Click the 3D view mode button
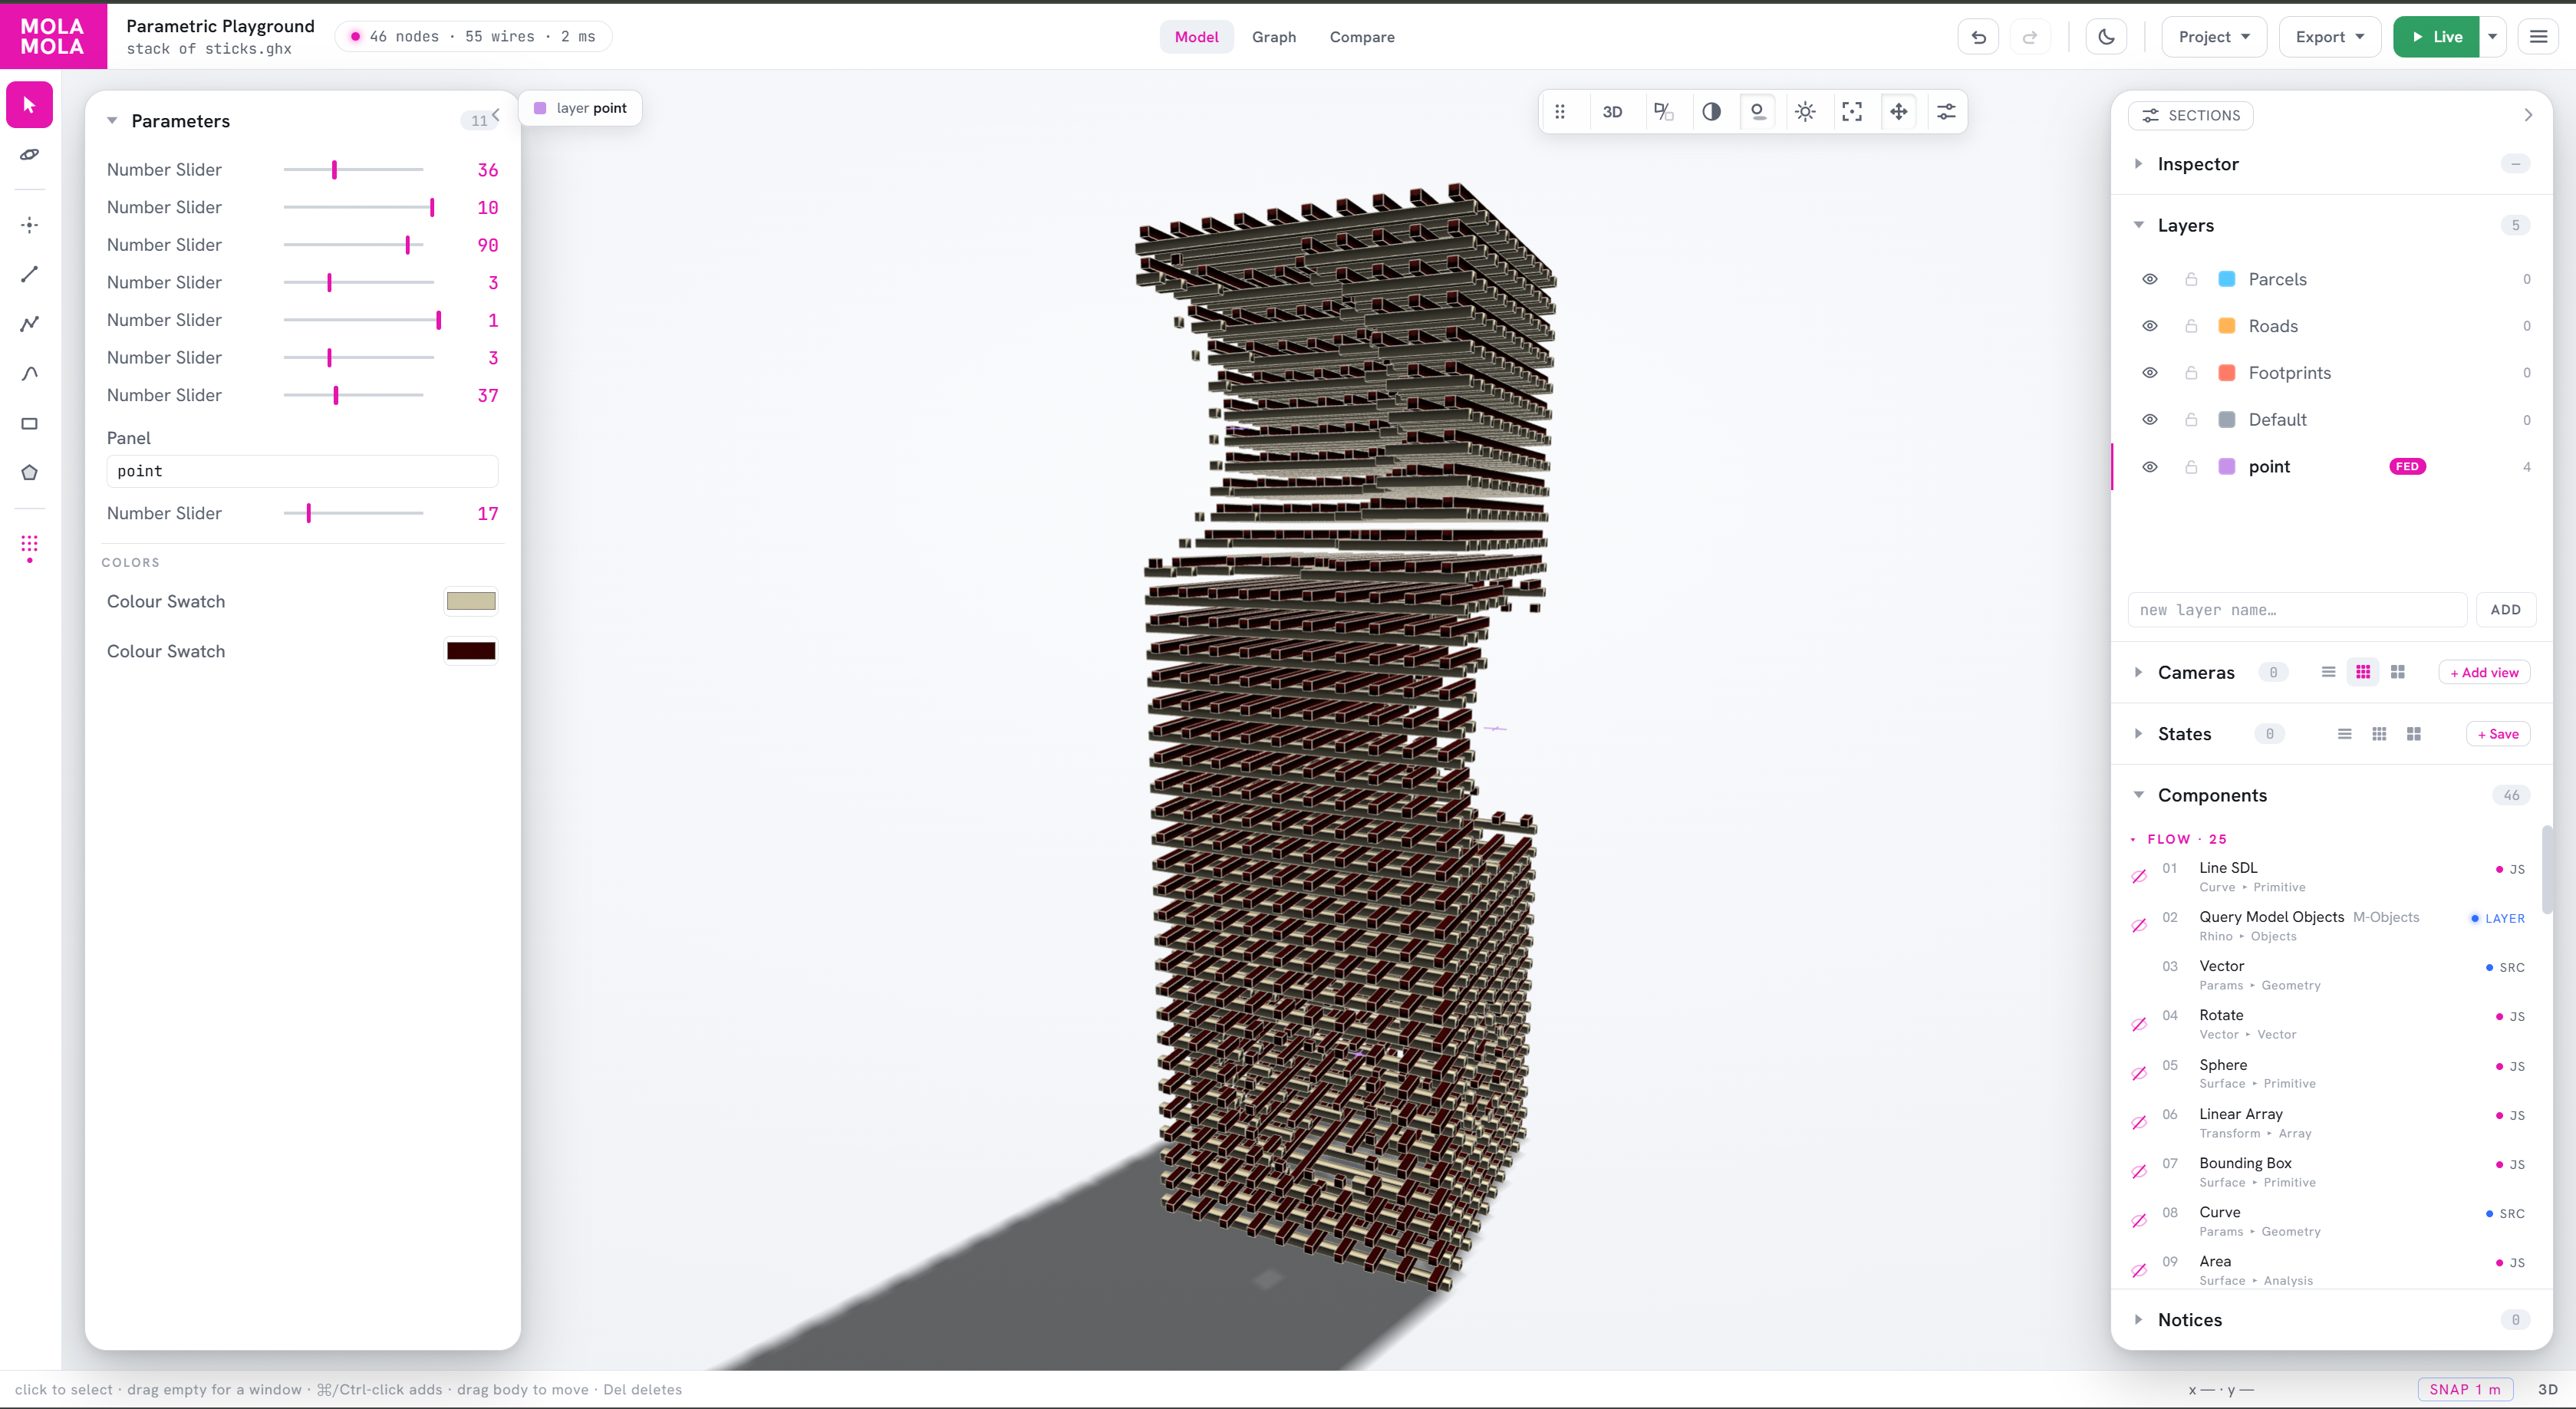 coord(1612,112)
